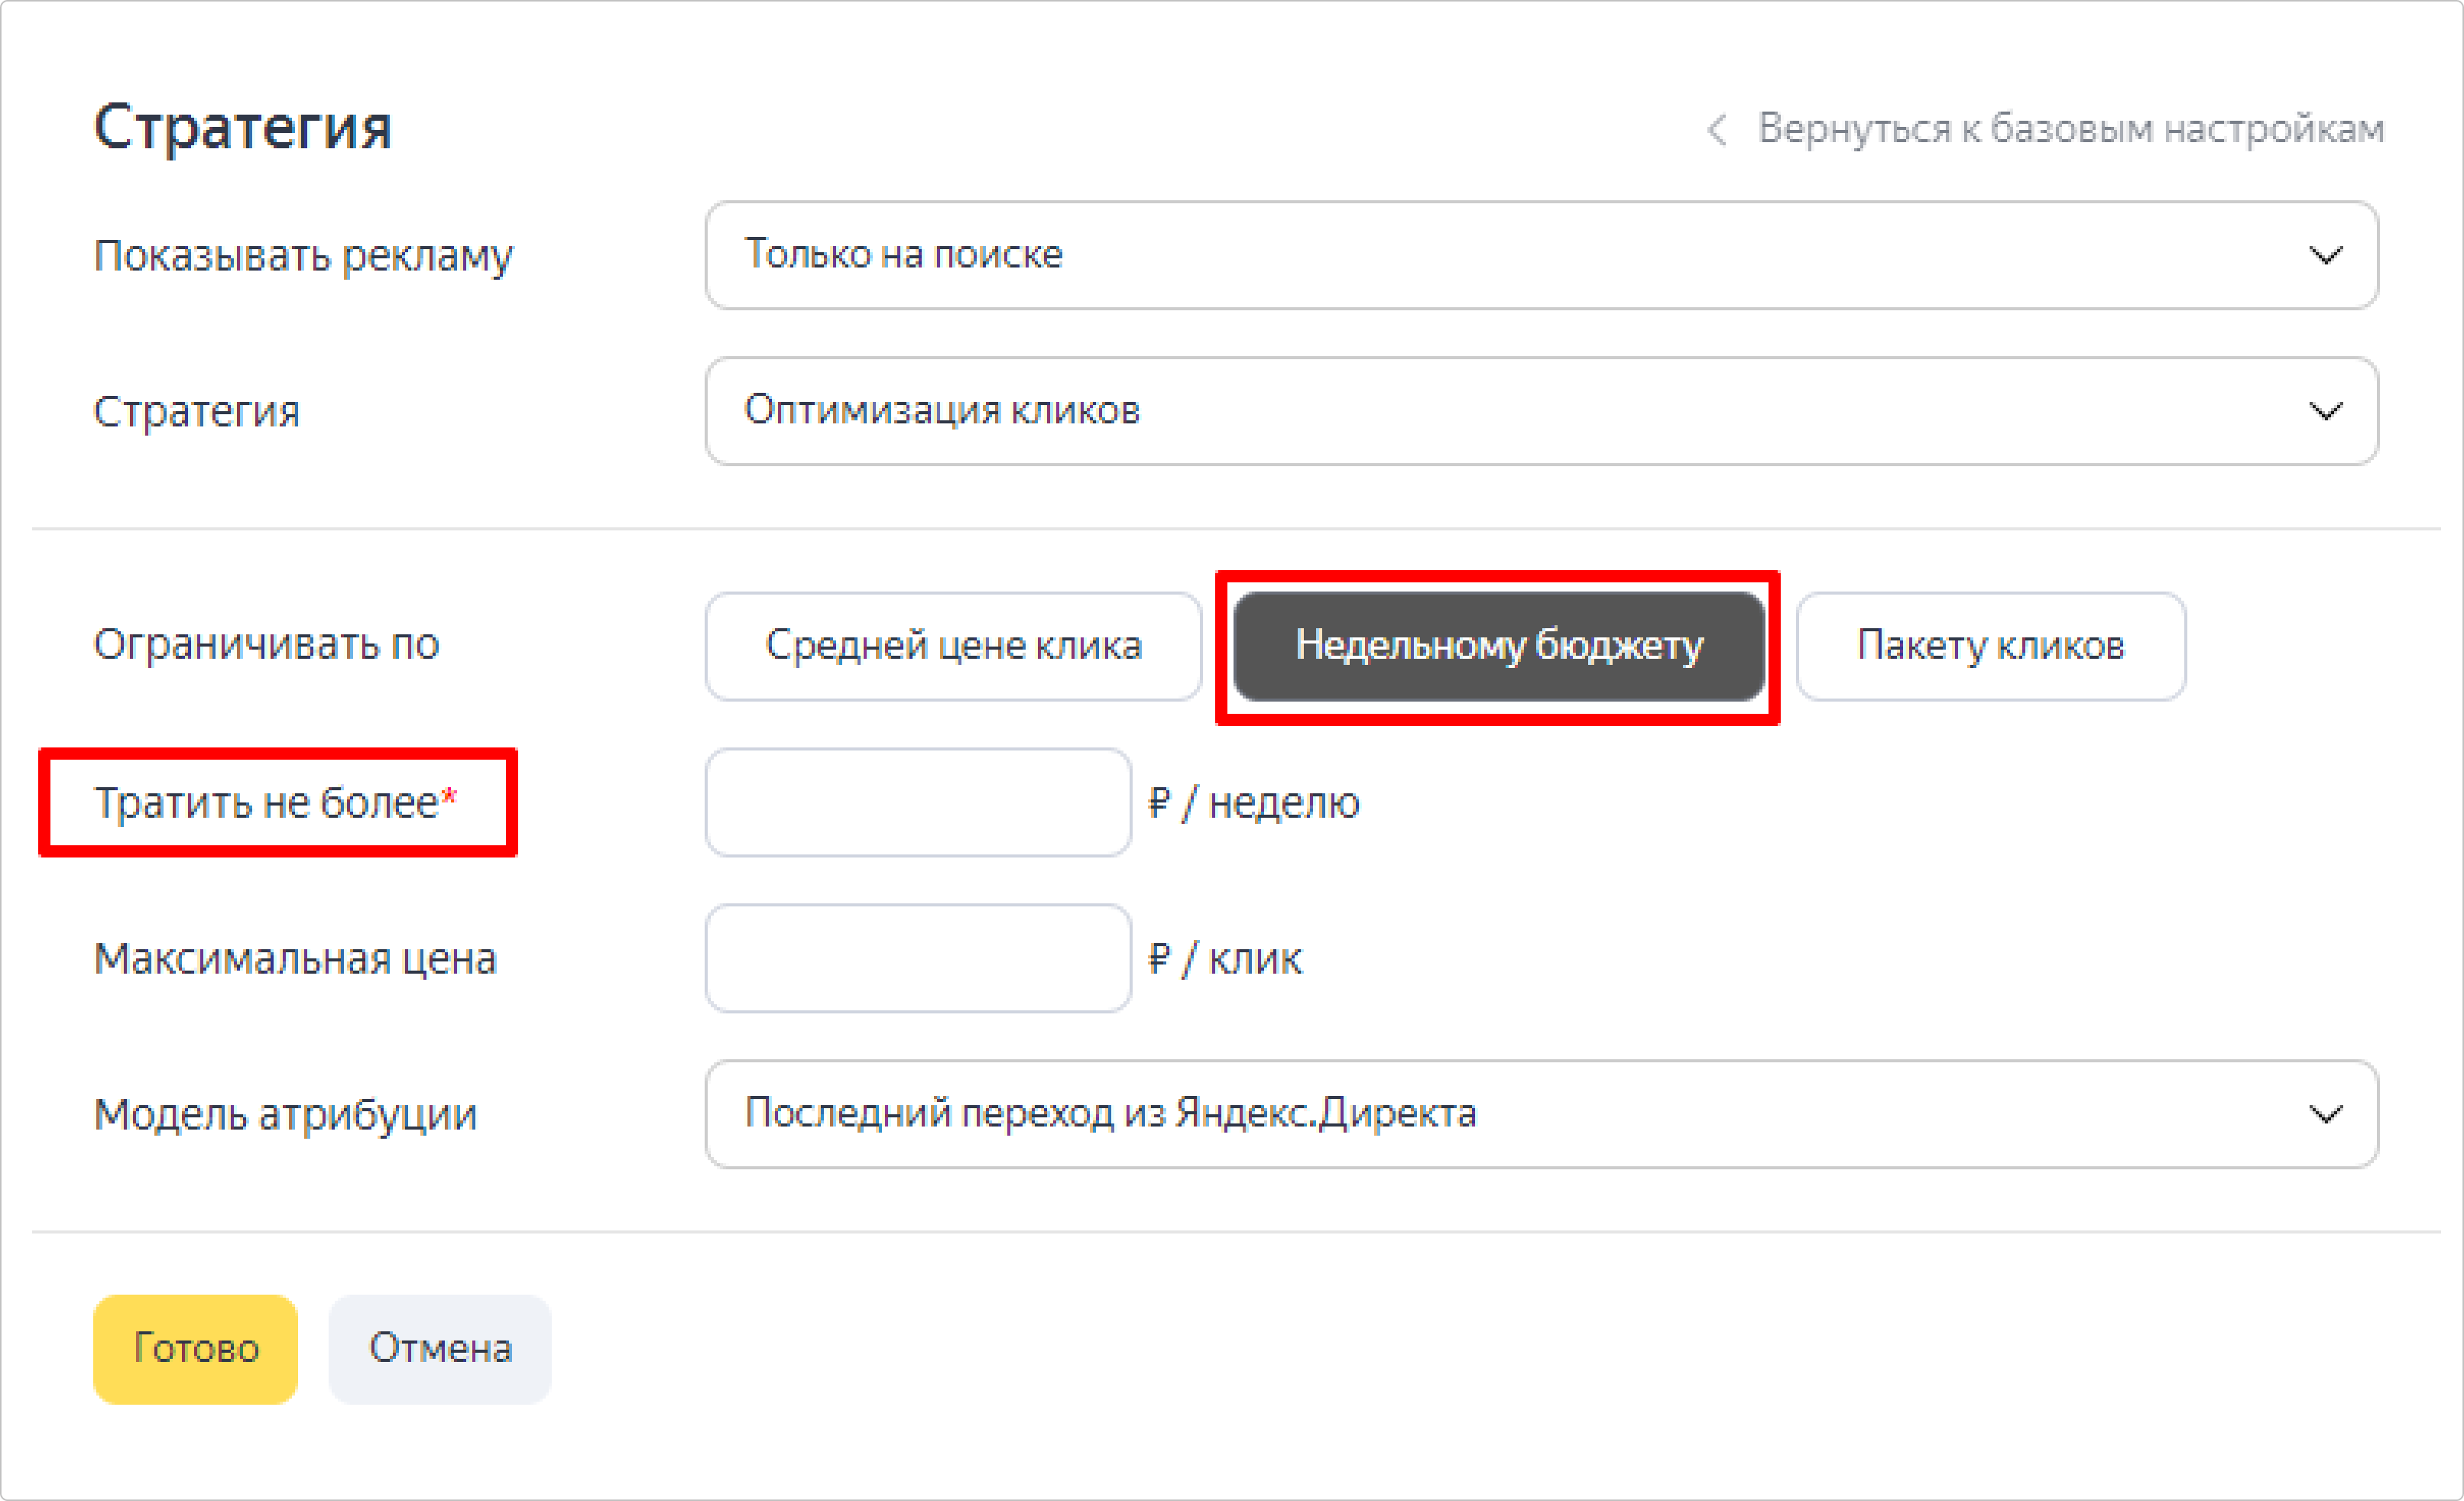2464x1501 pixels.
Task: Click the weekly spend limit input field
Action: [918, 802]
